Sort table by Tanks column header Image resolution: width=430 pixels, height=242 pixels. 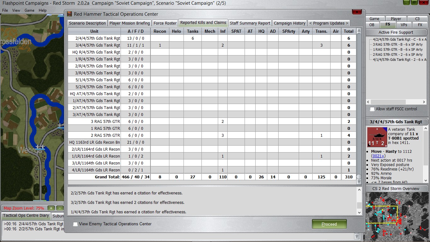coord(193,31)
